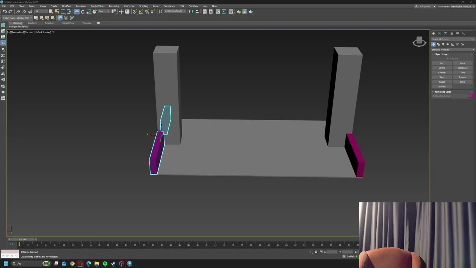Open the File menu

(4, 6)
